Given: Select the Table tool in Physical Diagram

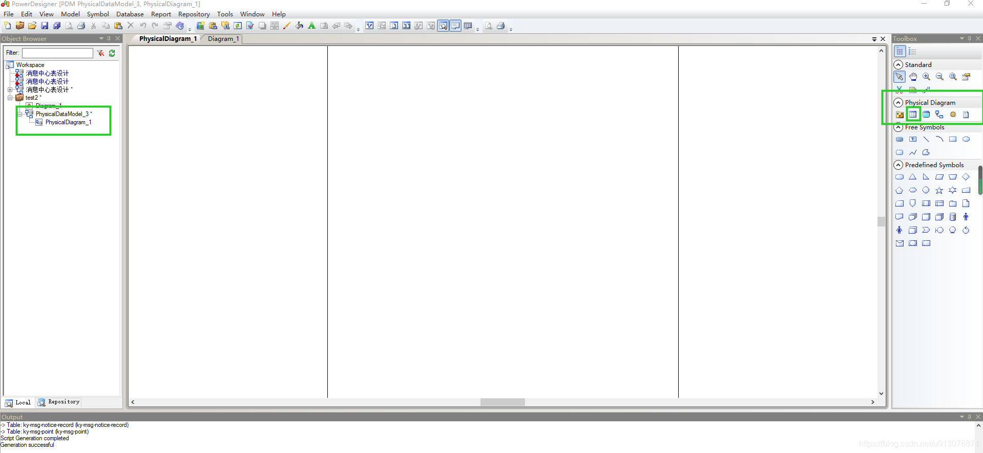Looking at the screenshot, I should click(x=913, y=115).
